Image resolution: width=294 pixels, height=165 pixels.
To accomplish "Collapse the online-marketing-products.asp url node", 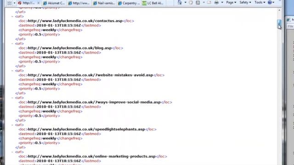I will (x=12, y=152).
